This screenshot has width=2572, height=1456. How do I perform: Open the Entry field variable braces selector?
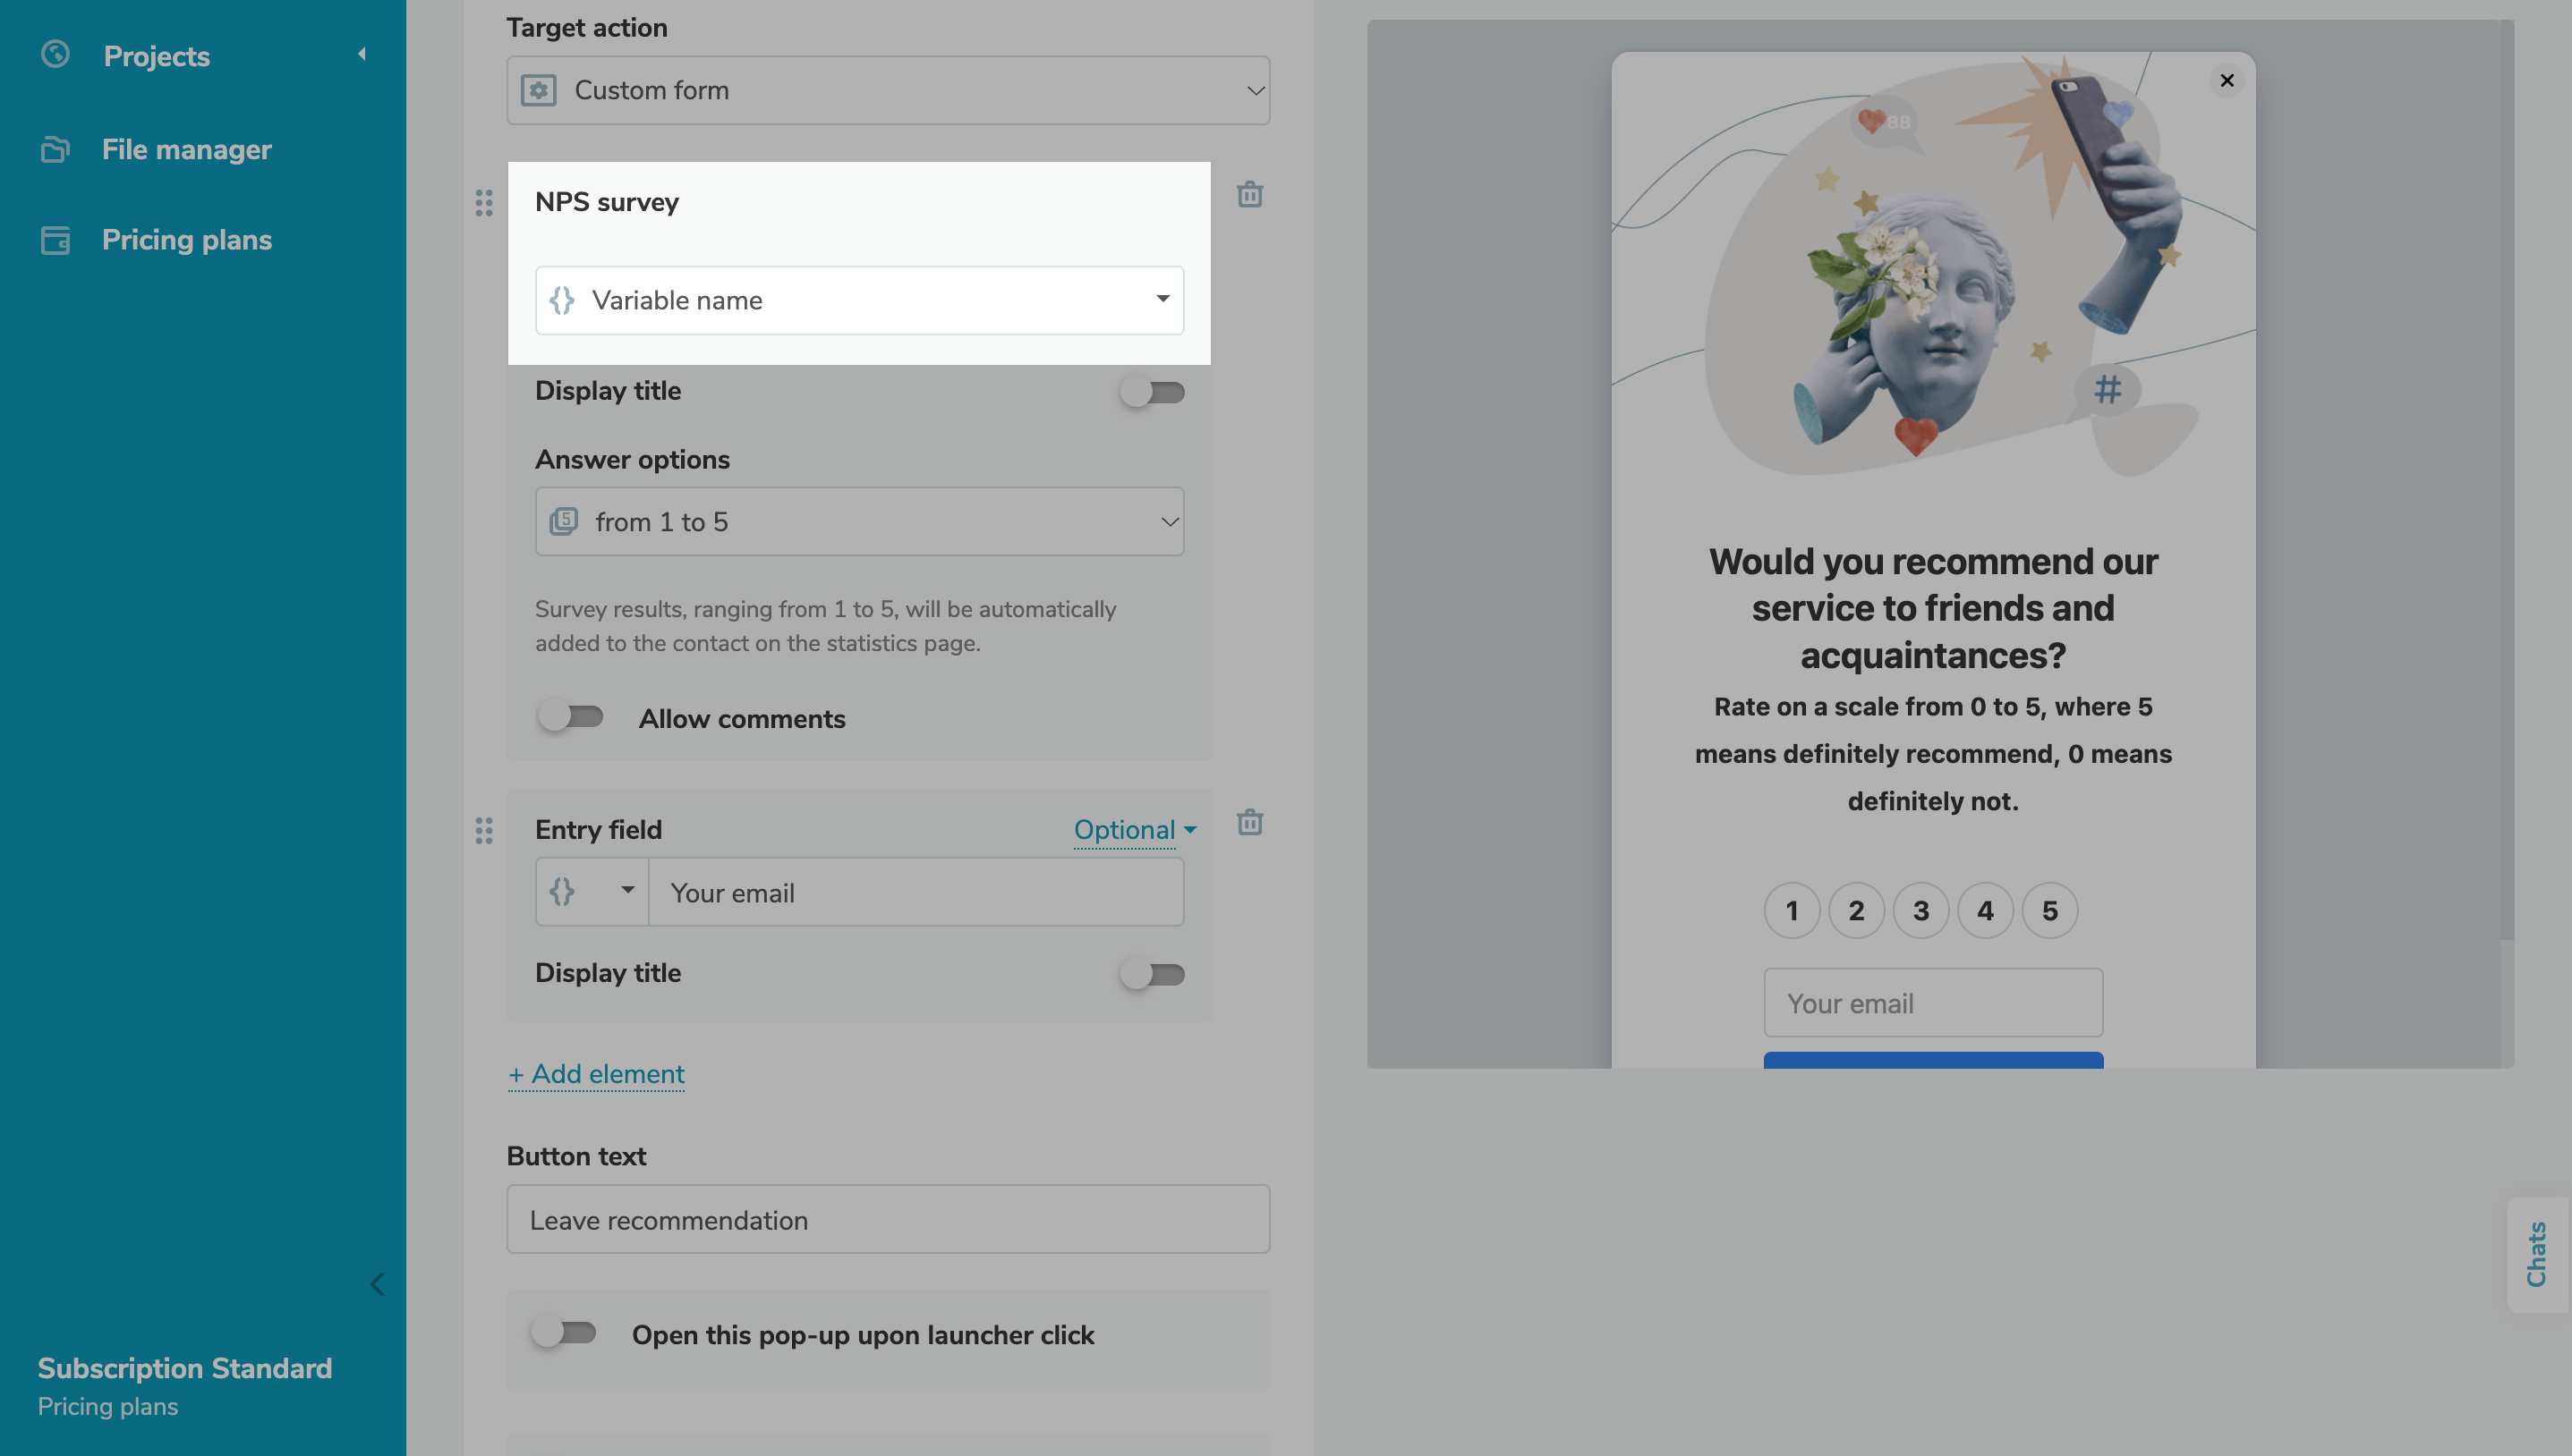[592, 891]
